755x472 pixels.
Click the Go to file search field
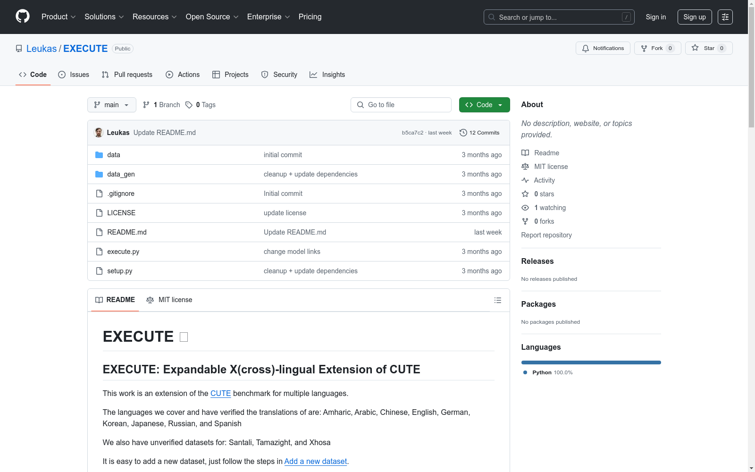tap(401, 105)
